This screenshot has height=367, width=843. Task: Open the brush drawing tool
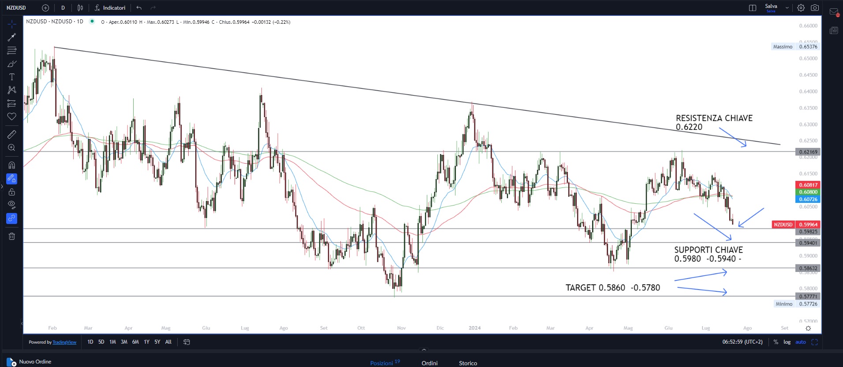coord(12,64)
